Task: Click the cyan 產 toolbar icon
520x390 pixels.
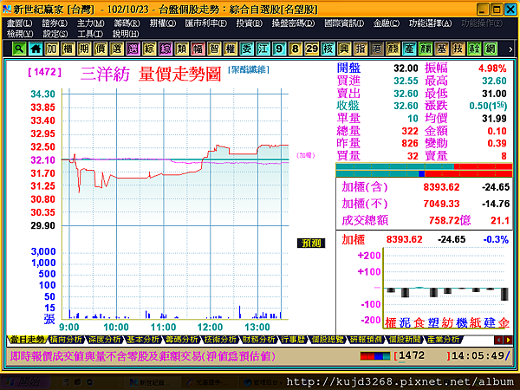Action: 409,49
